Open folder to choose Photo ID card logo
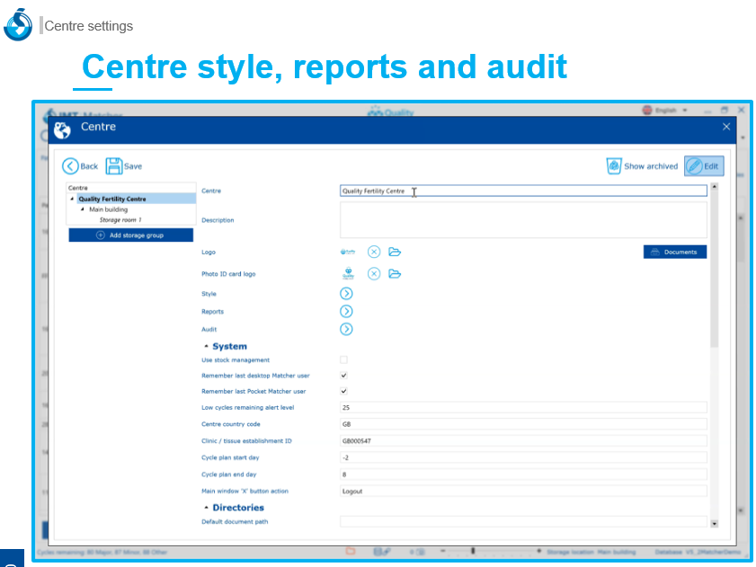 click(x=395, y=274)
